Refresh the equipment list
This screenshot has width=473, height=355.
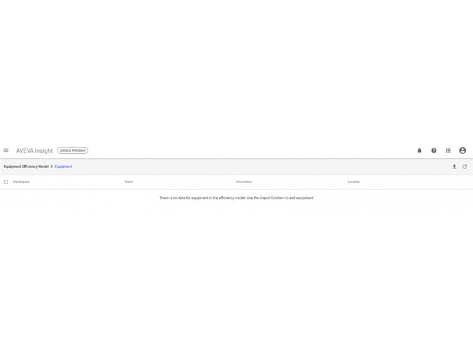[x=465, y=167]
